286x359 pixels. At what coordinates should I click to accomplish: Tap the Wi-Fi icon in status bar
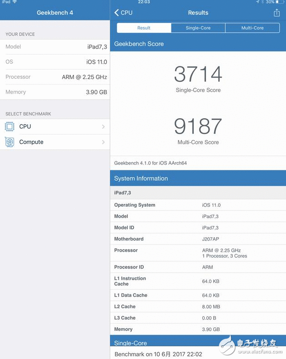tap(15, 2)
